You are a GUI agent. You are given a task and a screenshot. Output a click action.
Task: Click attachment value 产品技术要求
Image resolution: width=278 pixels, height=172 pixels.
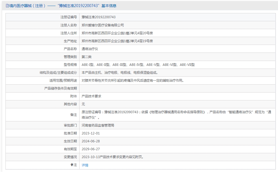pyautogui.click(x=91, y=96)
